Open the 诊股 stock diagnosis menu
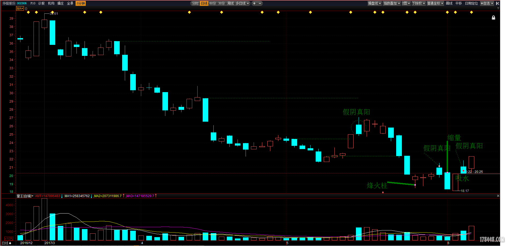Image resolution: width=510 pixels, height=246 pixels. tap(41, 3)
